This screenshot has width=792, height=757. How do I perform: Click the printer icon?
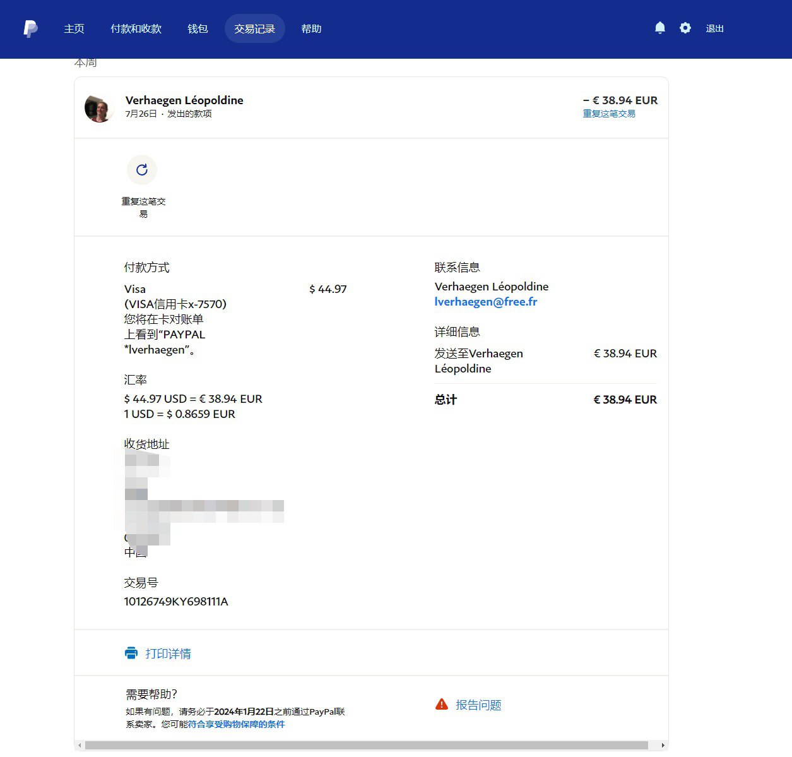pos(131,653)
